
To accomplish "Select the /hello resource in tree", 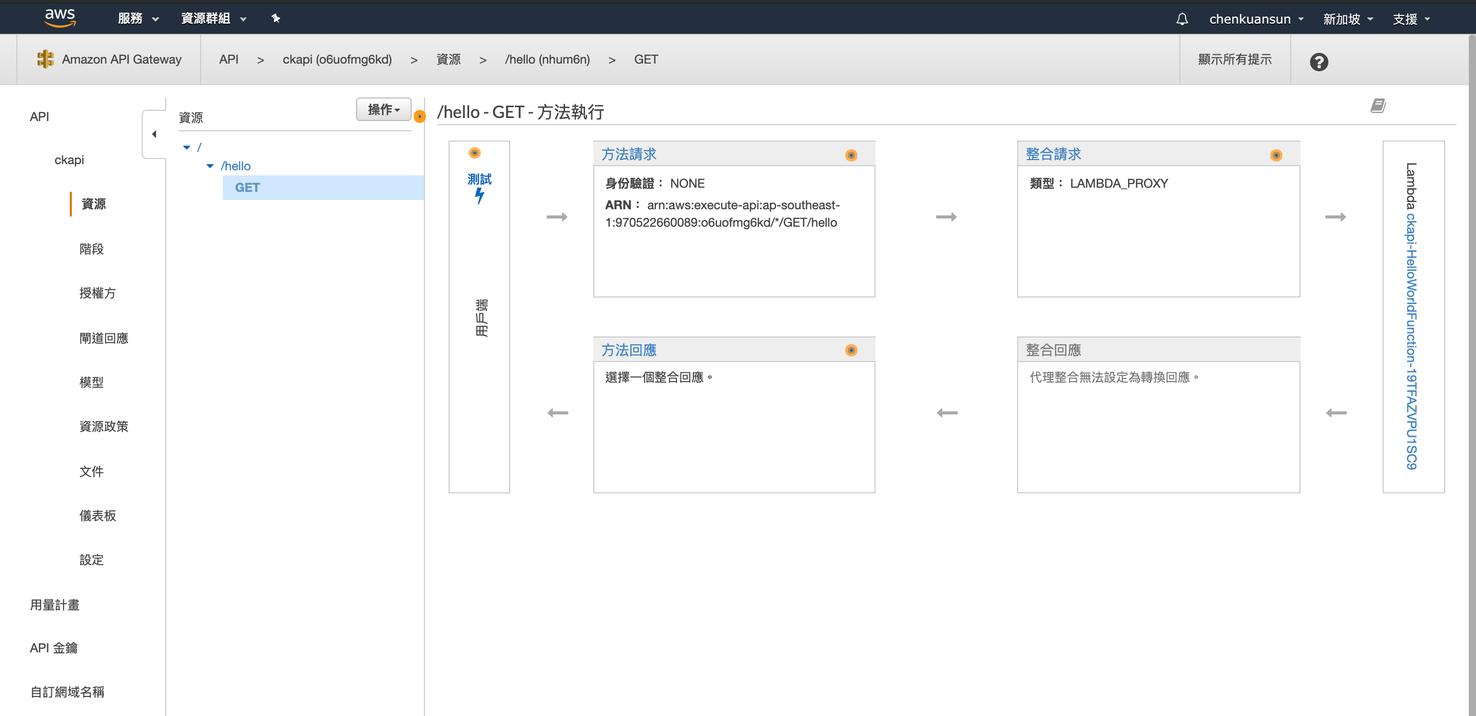I will pos(236,166).
